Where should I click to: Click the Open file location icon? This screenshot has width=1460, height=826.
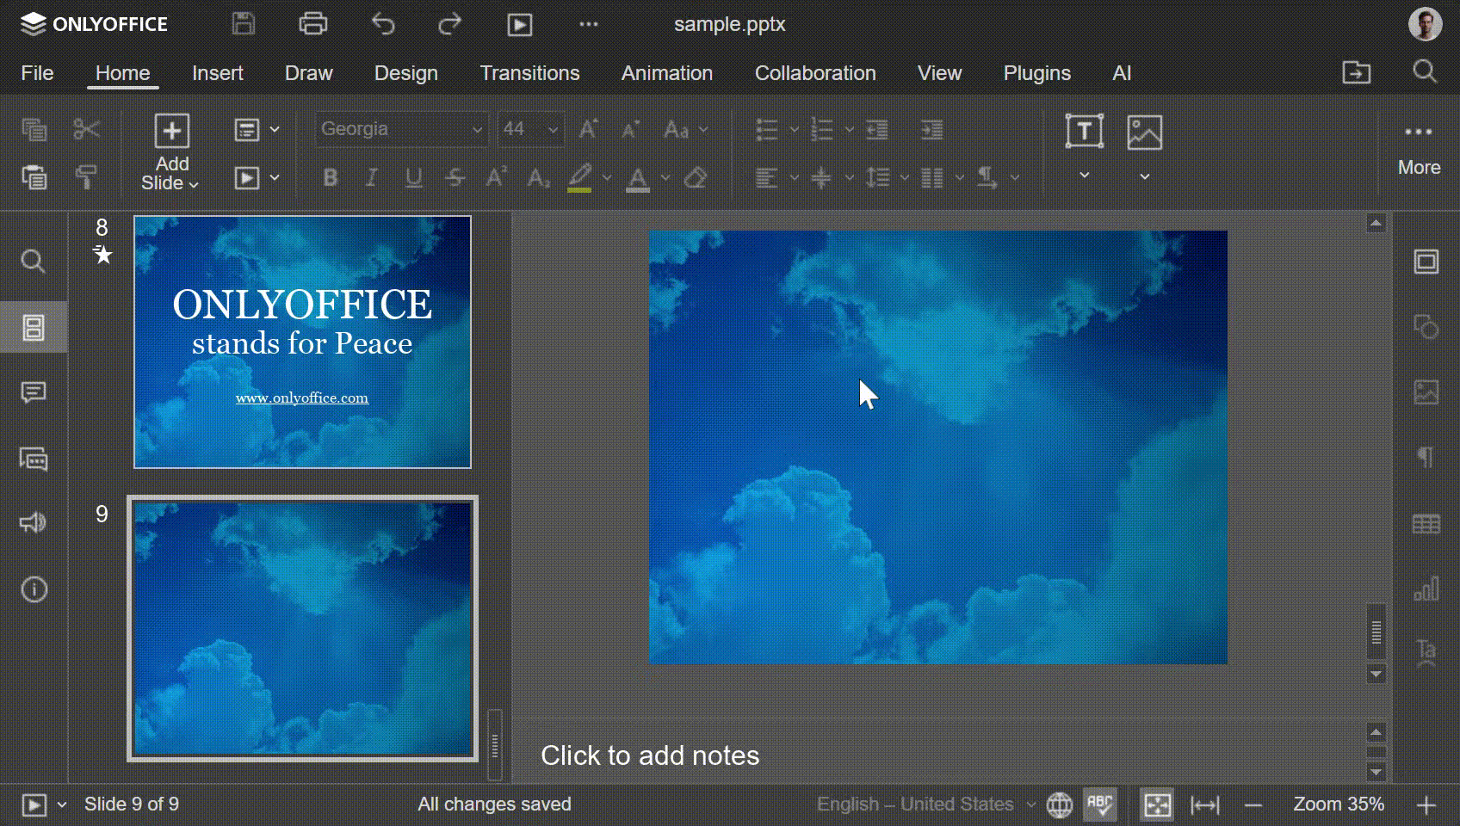coord(1357,72)
